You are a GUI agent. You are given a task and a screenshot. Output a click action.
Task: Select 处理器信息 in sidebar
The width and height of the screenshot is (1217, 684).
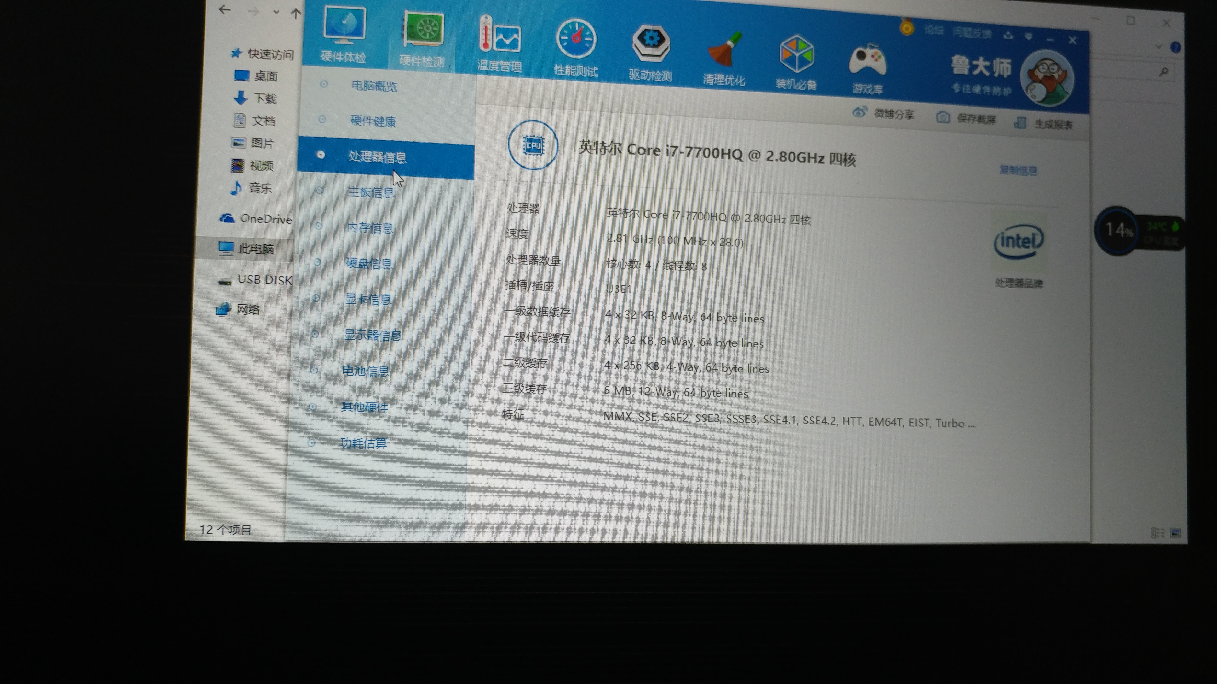(386, 158)
